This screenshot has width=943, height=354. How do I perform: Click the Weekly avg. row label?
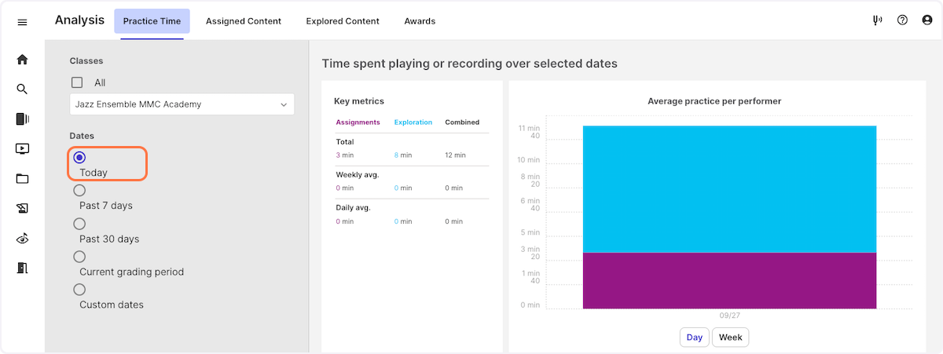coord(358,174)
